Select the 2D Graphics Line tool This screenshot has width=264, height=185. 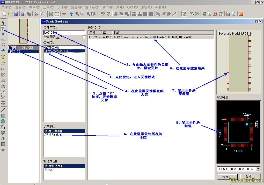pyautogui.click(x=3, y=110)
